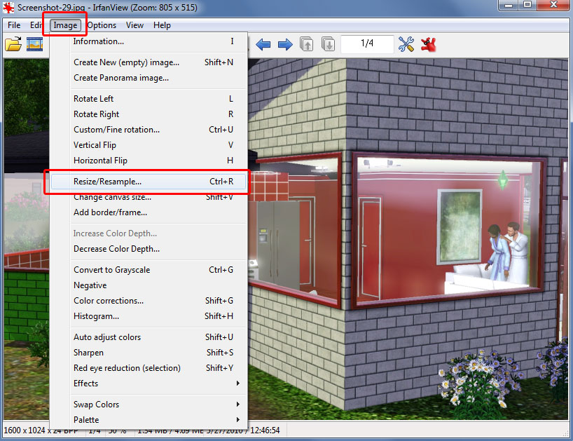Go to next image with right arrow
573x441 pixels.
285,45
